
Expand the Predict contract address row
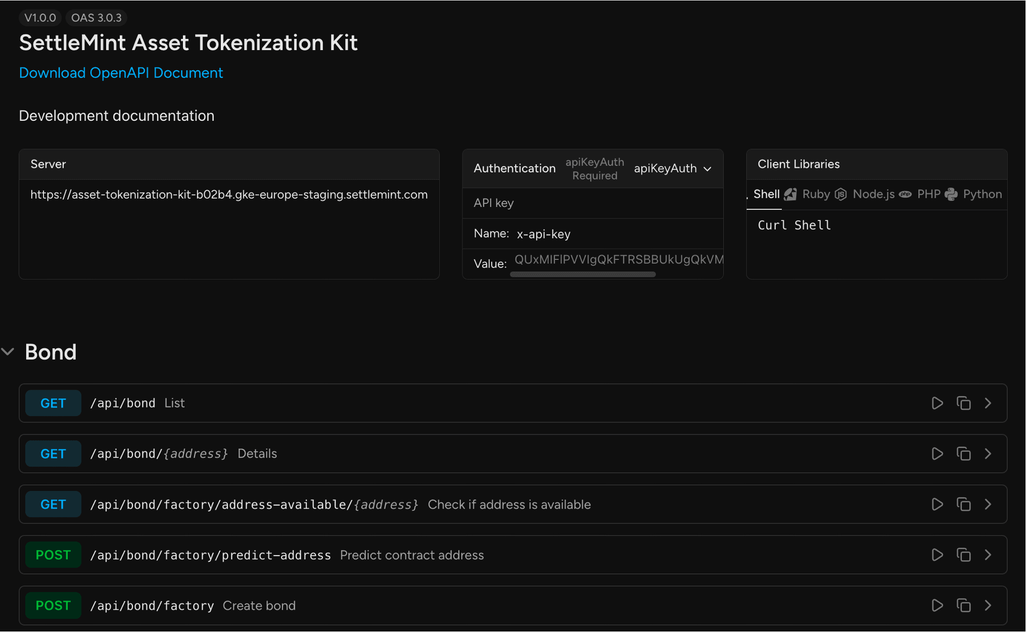(x=988, y=555)
